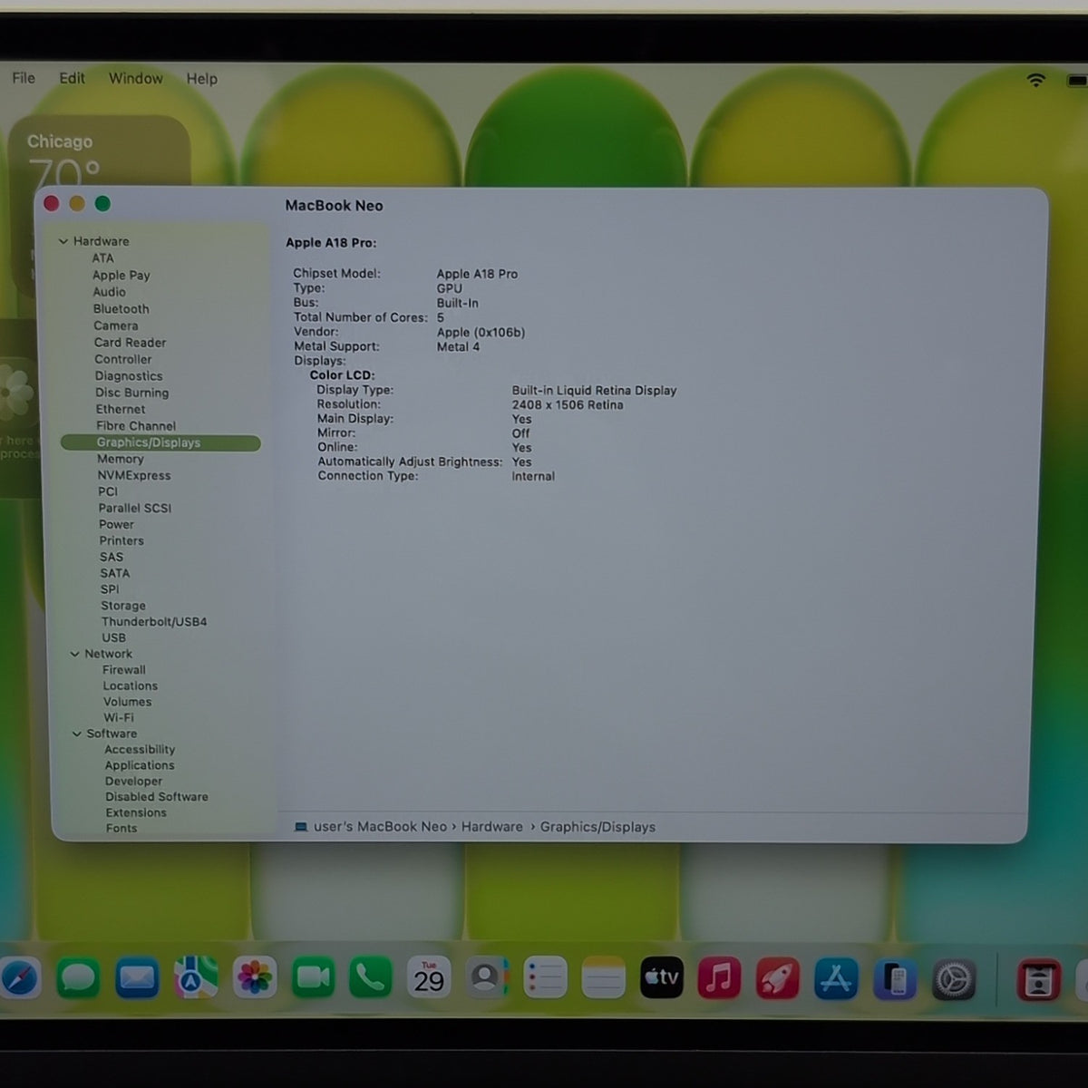The height and width of the screenshot is (1088, 1088).
Task: Open the green Phone app in dock
Action: 371,978
